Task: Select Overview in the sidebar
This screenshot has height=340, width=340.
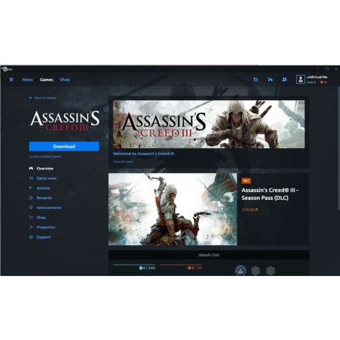Action: 45,168
